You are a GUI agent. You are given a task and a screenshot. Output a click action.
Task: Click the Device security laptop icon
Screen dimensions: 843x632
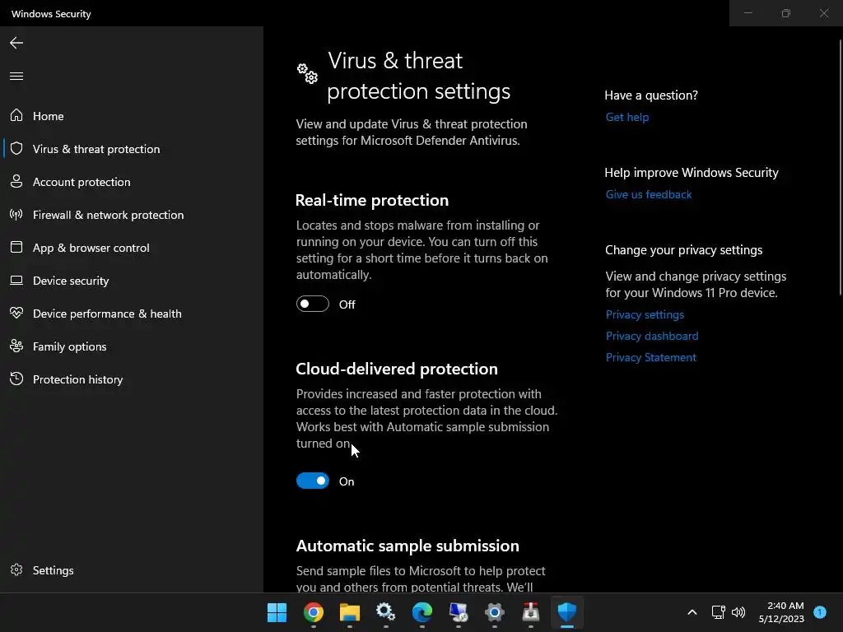pyautogui.click(x=16, y=280)
